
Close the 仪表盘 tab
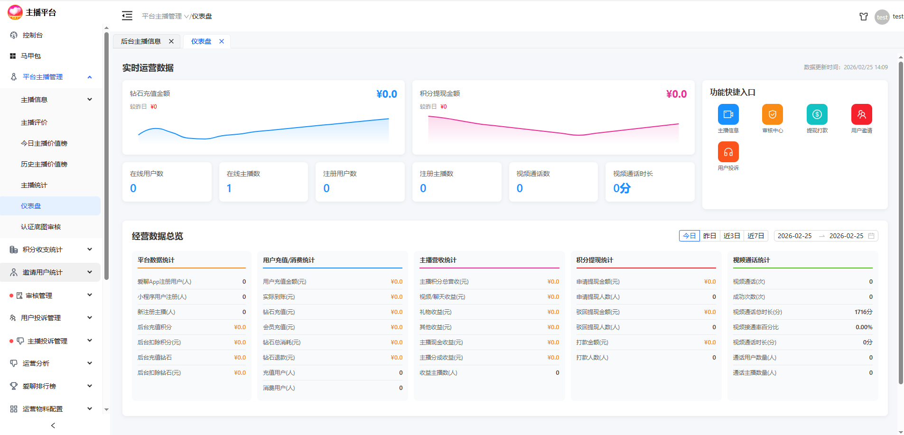(x=222, y=41)
